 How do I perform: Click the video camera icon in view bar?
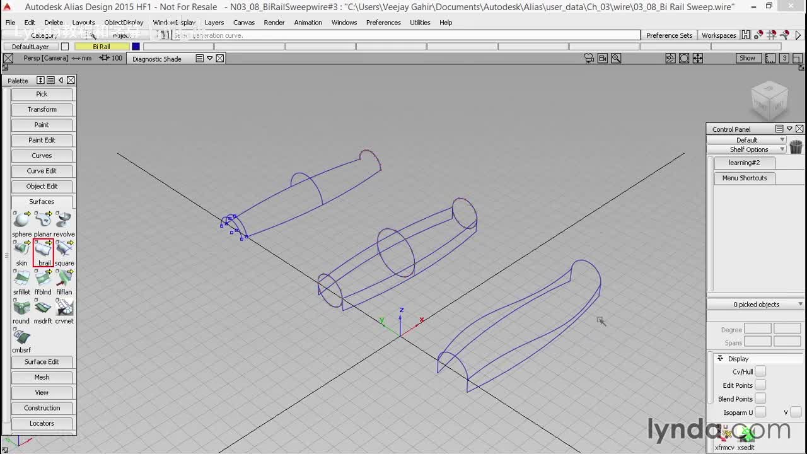pos(603,58)
